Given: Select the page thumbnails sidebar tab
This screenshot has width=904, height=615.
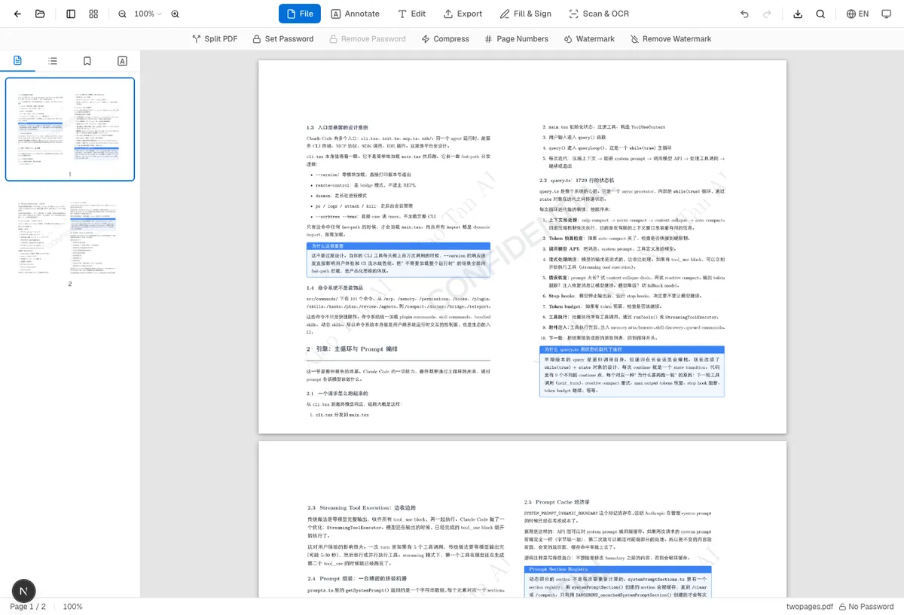Looking at the screenshot, I should coord(17,61).
